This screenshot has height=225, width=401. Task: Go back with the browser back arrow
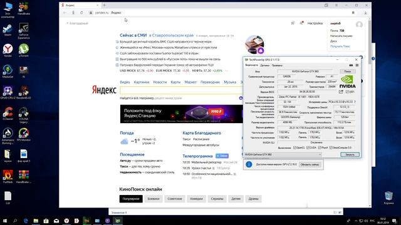[65, 12]
